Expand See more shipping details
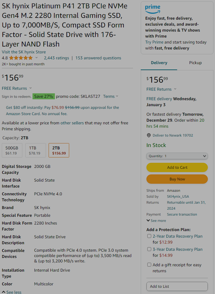This screenshot has width=215, height=294. point(156,221)
